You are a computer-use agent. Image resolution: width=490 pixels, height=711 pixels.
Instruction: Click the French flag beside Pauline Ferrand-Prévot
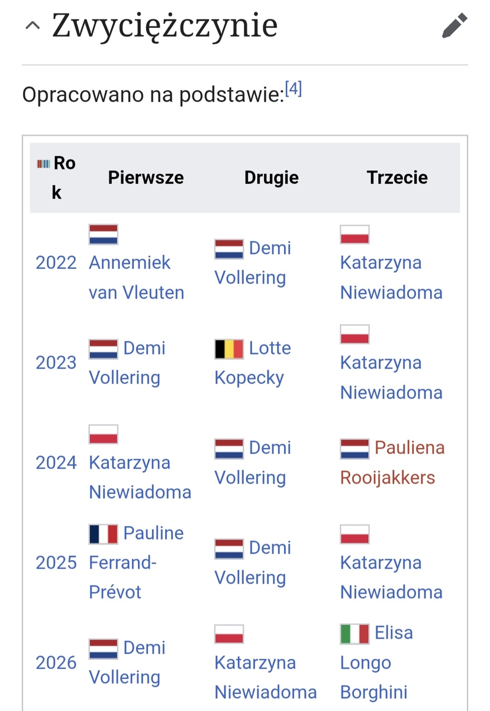click(104, 534)
